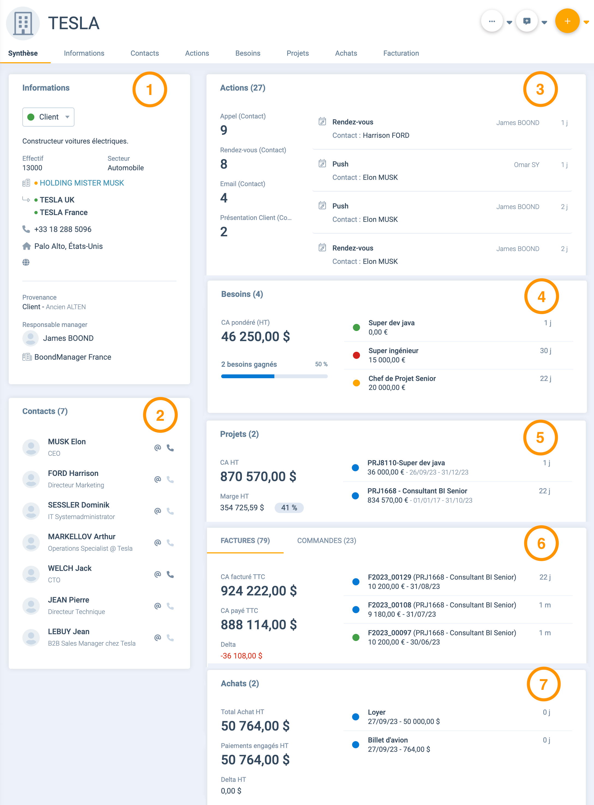Click the home address icon for Palo Alto
The height and width of the screenshot is (805, 594).
point(26,246)
